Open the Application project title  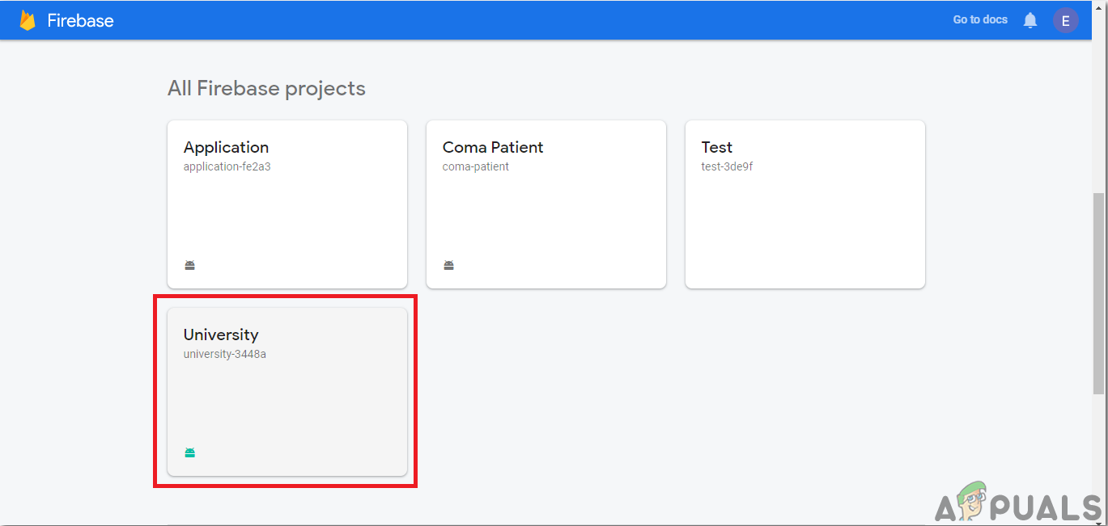click(x=226, y=147)
